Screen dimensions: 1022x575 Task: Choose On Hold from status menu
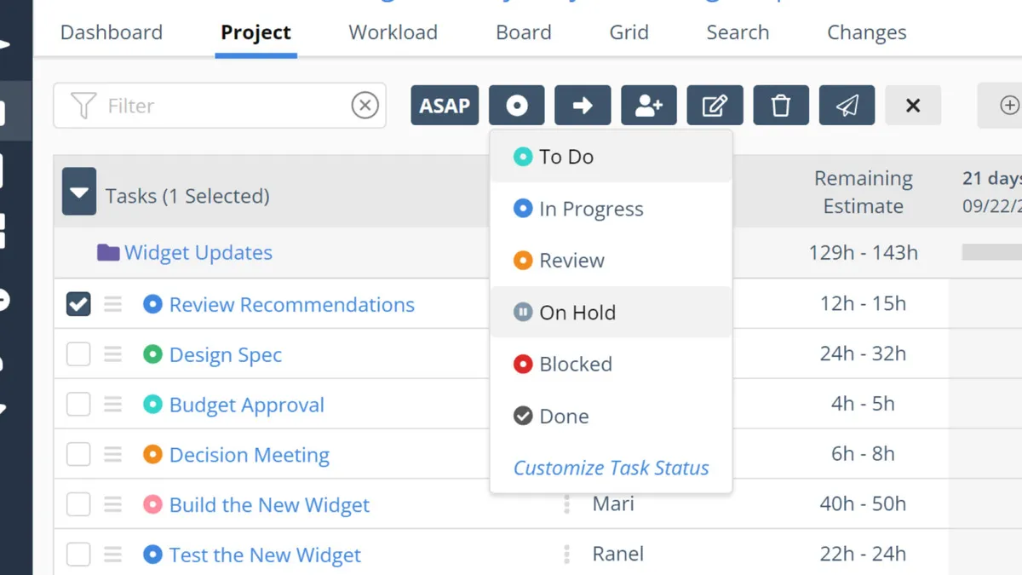coord(577,313)
